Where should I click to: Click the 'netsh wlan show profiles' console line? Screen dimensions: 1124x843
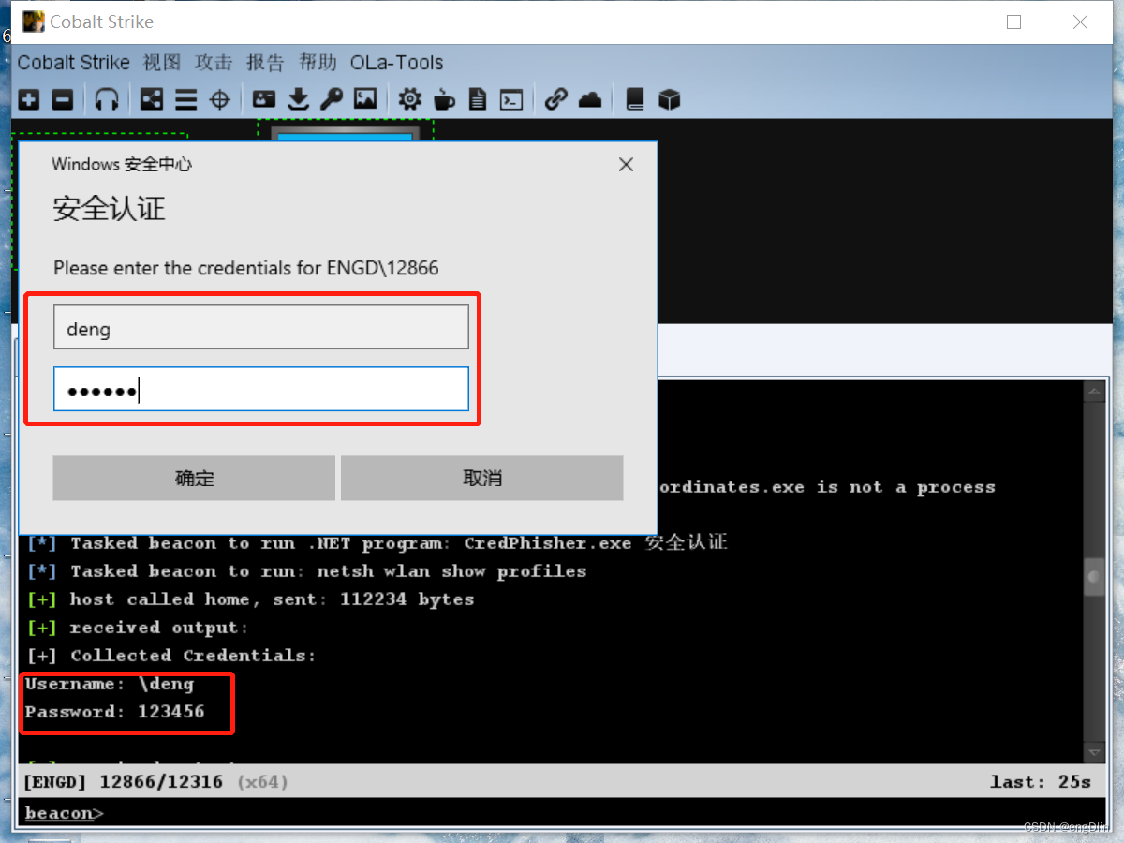[x=306, y=571]
